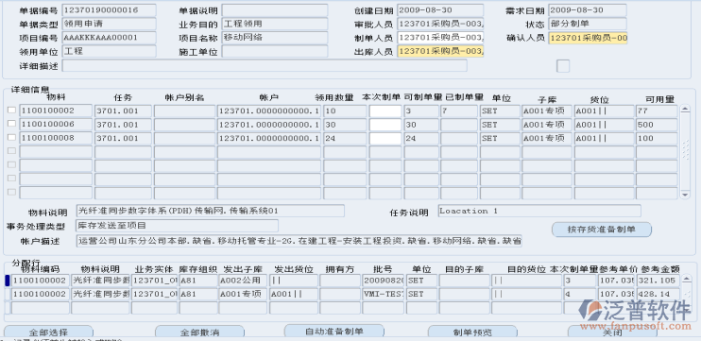Check the row checkbox for material 1100100008

pyautogui.click(x=11, y=137)
